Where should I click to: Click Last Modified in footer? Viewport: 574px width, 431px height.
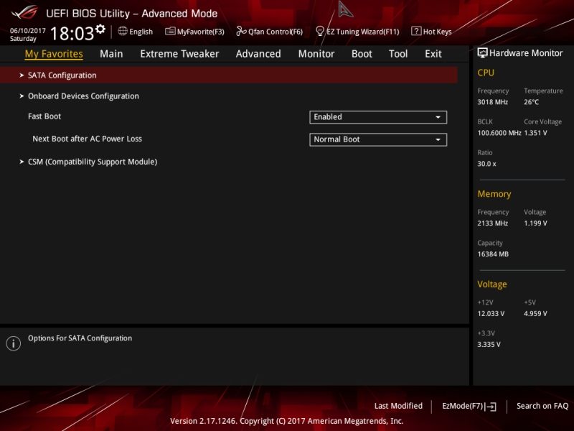398,406
